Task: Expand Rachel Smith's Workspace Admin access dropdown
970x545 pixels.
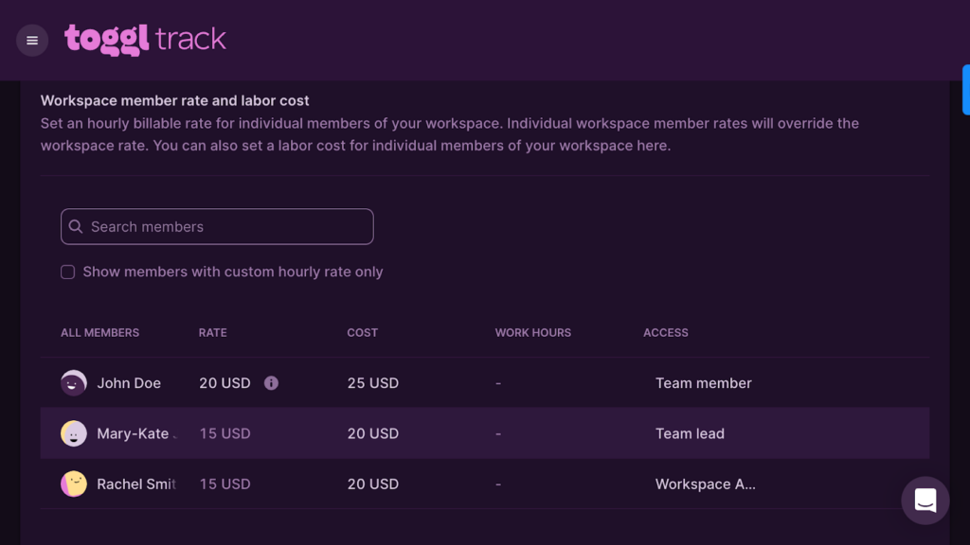Action: (705, 483)
